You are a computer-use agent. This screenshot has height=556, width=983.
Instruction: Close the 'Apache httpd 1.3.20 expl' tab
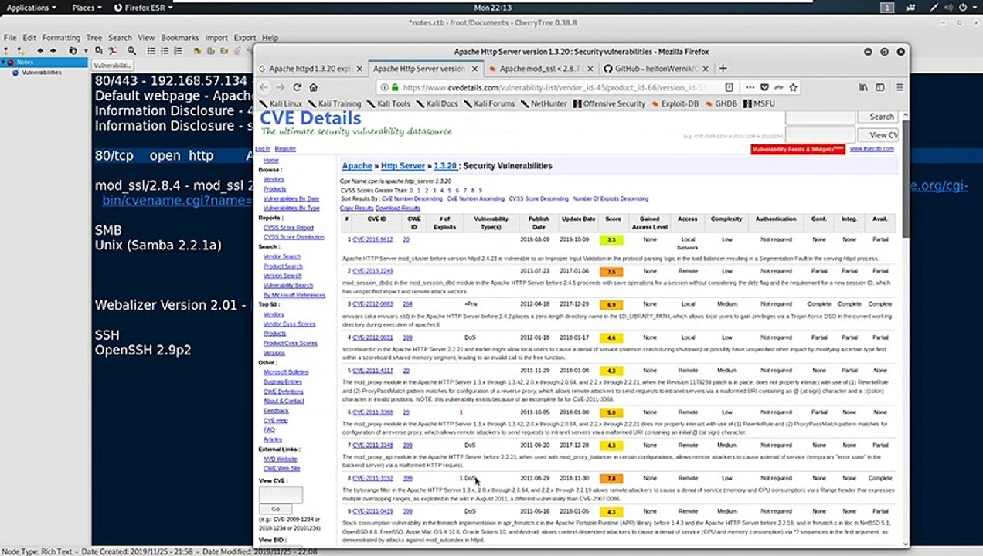pyautogui.click(x=361, y=68)
